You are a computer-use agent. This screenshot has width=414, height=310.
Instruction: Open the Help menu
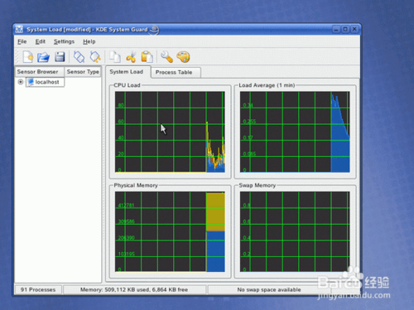click(x=89, y=41)
